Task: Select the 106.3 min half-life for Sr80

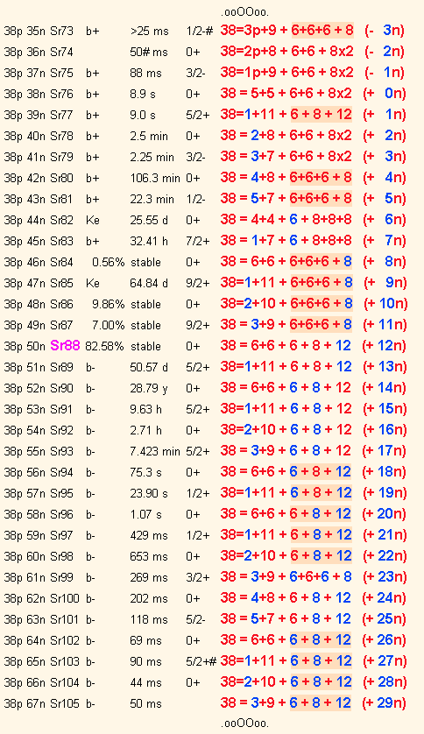Action: point(155,179)
